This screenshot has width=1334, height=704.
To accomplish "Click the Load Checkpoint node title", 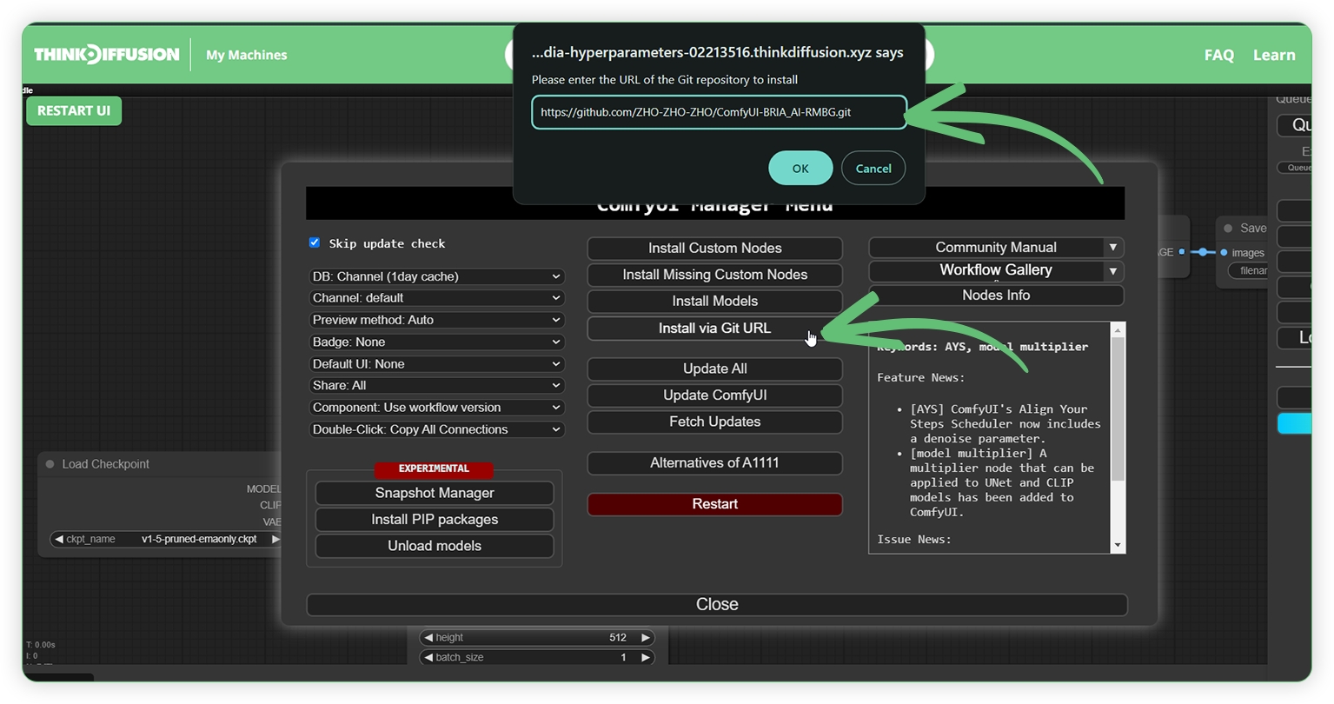I will click(105, 464).
